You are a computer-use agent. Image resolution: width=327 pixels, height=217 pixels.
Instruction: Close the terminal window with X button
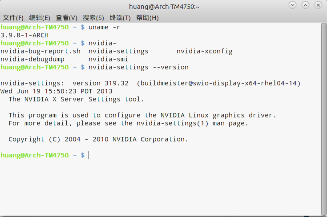pos(318,5)
